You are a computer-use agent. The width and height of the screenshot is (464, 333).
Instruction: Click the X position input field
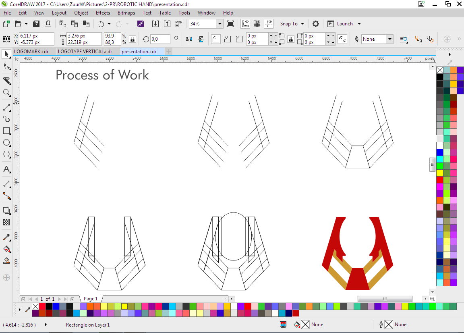[36, 35]
